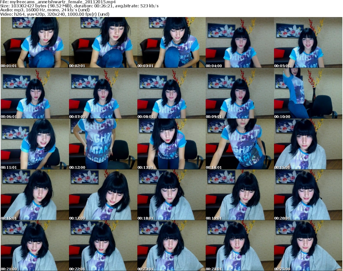Pick the frame at 00:19:01

pyautogui.click(x=239, y=195)
